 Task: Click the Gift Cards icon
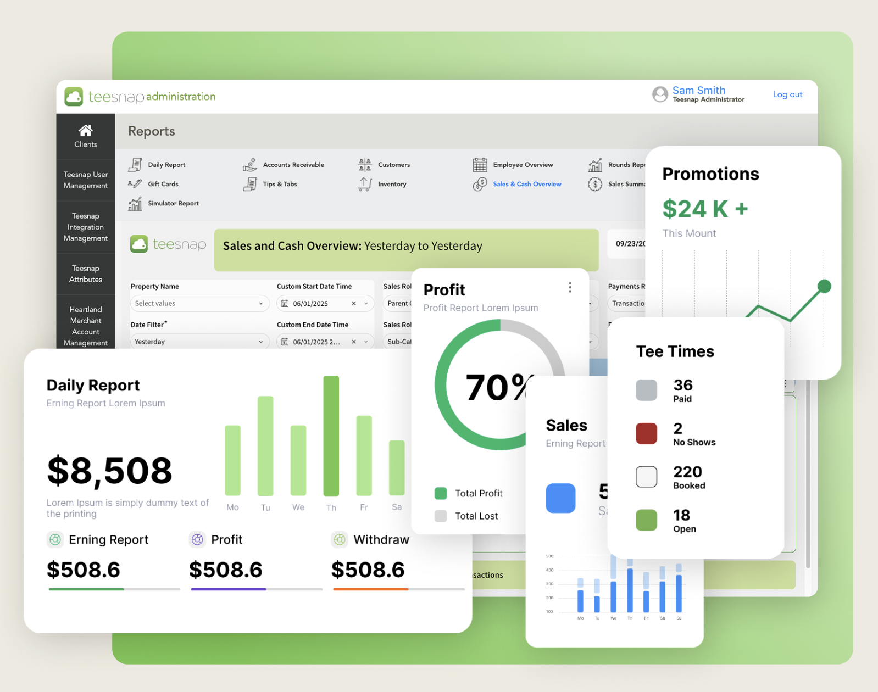(135, 184)
